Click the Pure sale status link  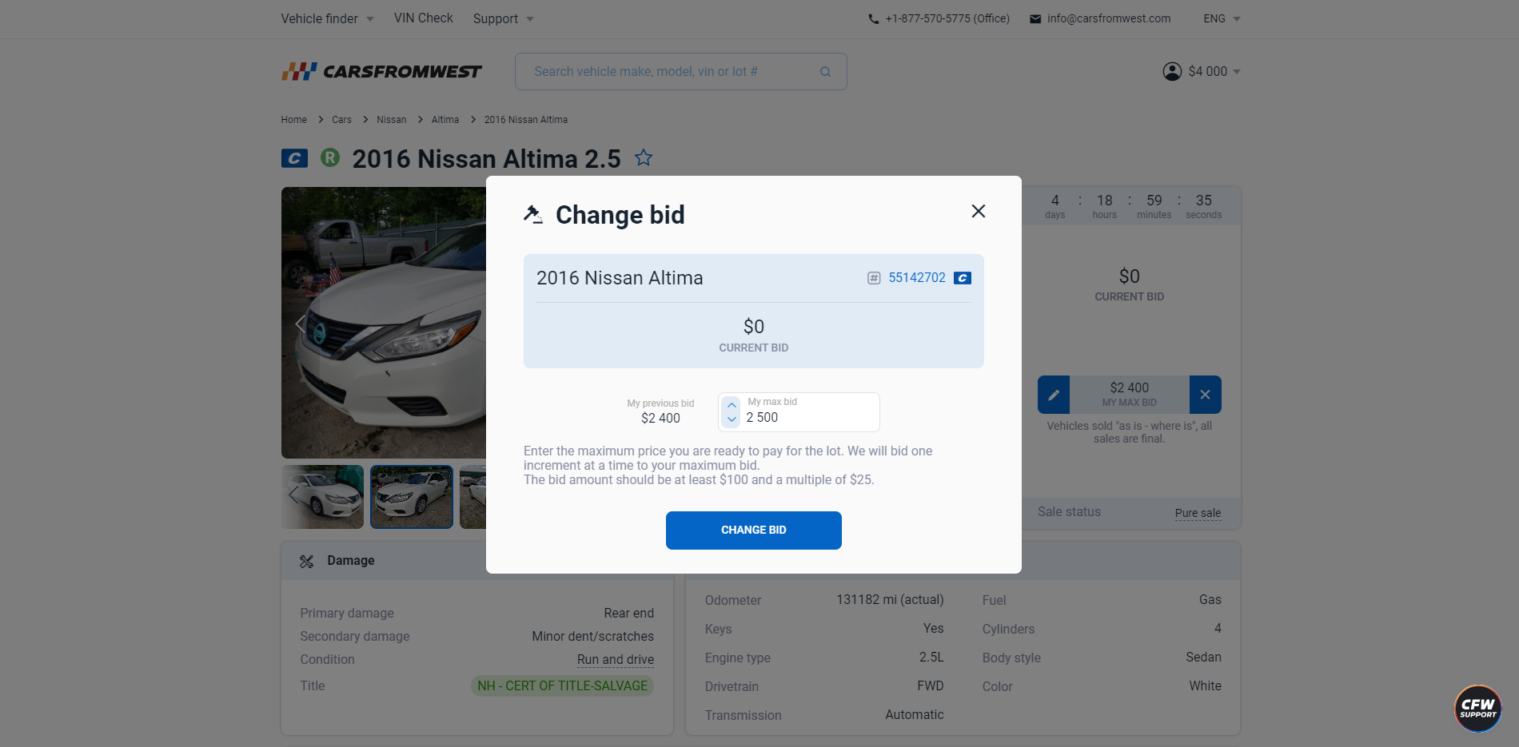click(x=1198, y=513)
